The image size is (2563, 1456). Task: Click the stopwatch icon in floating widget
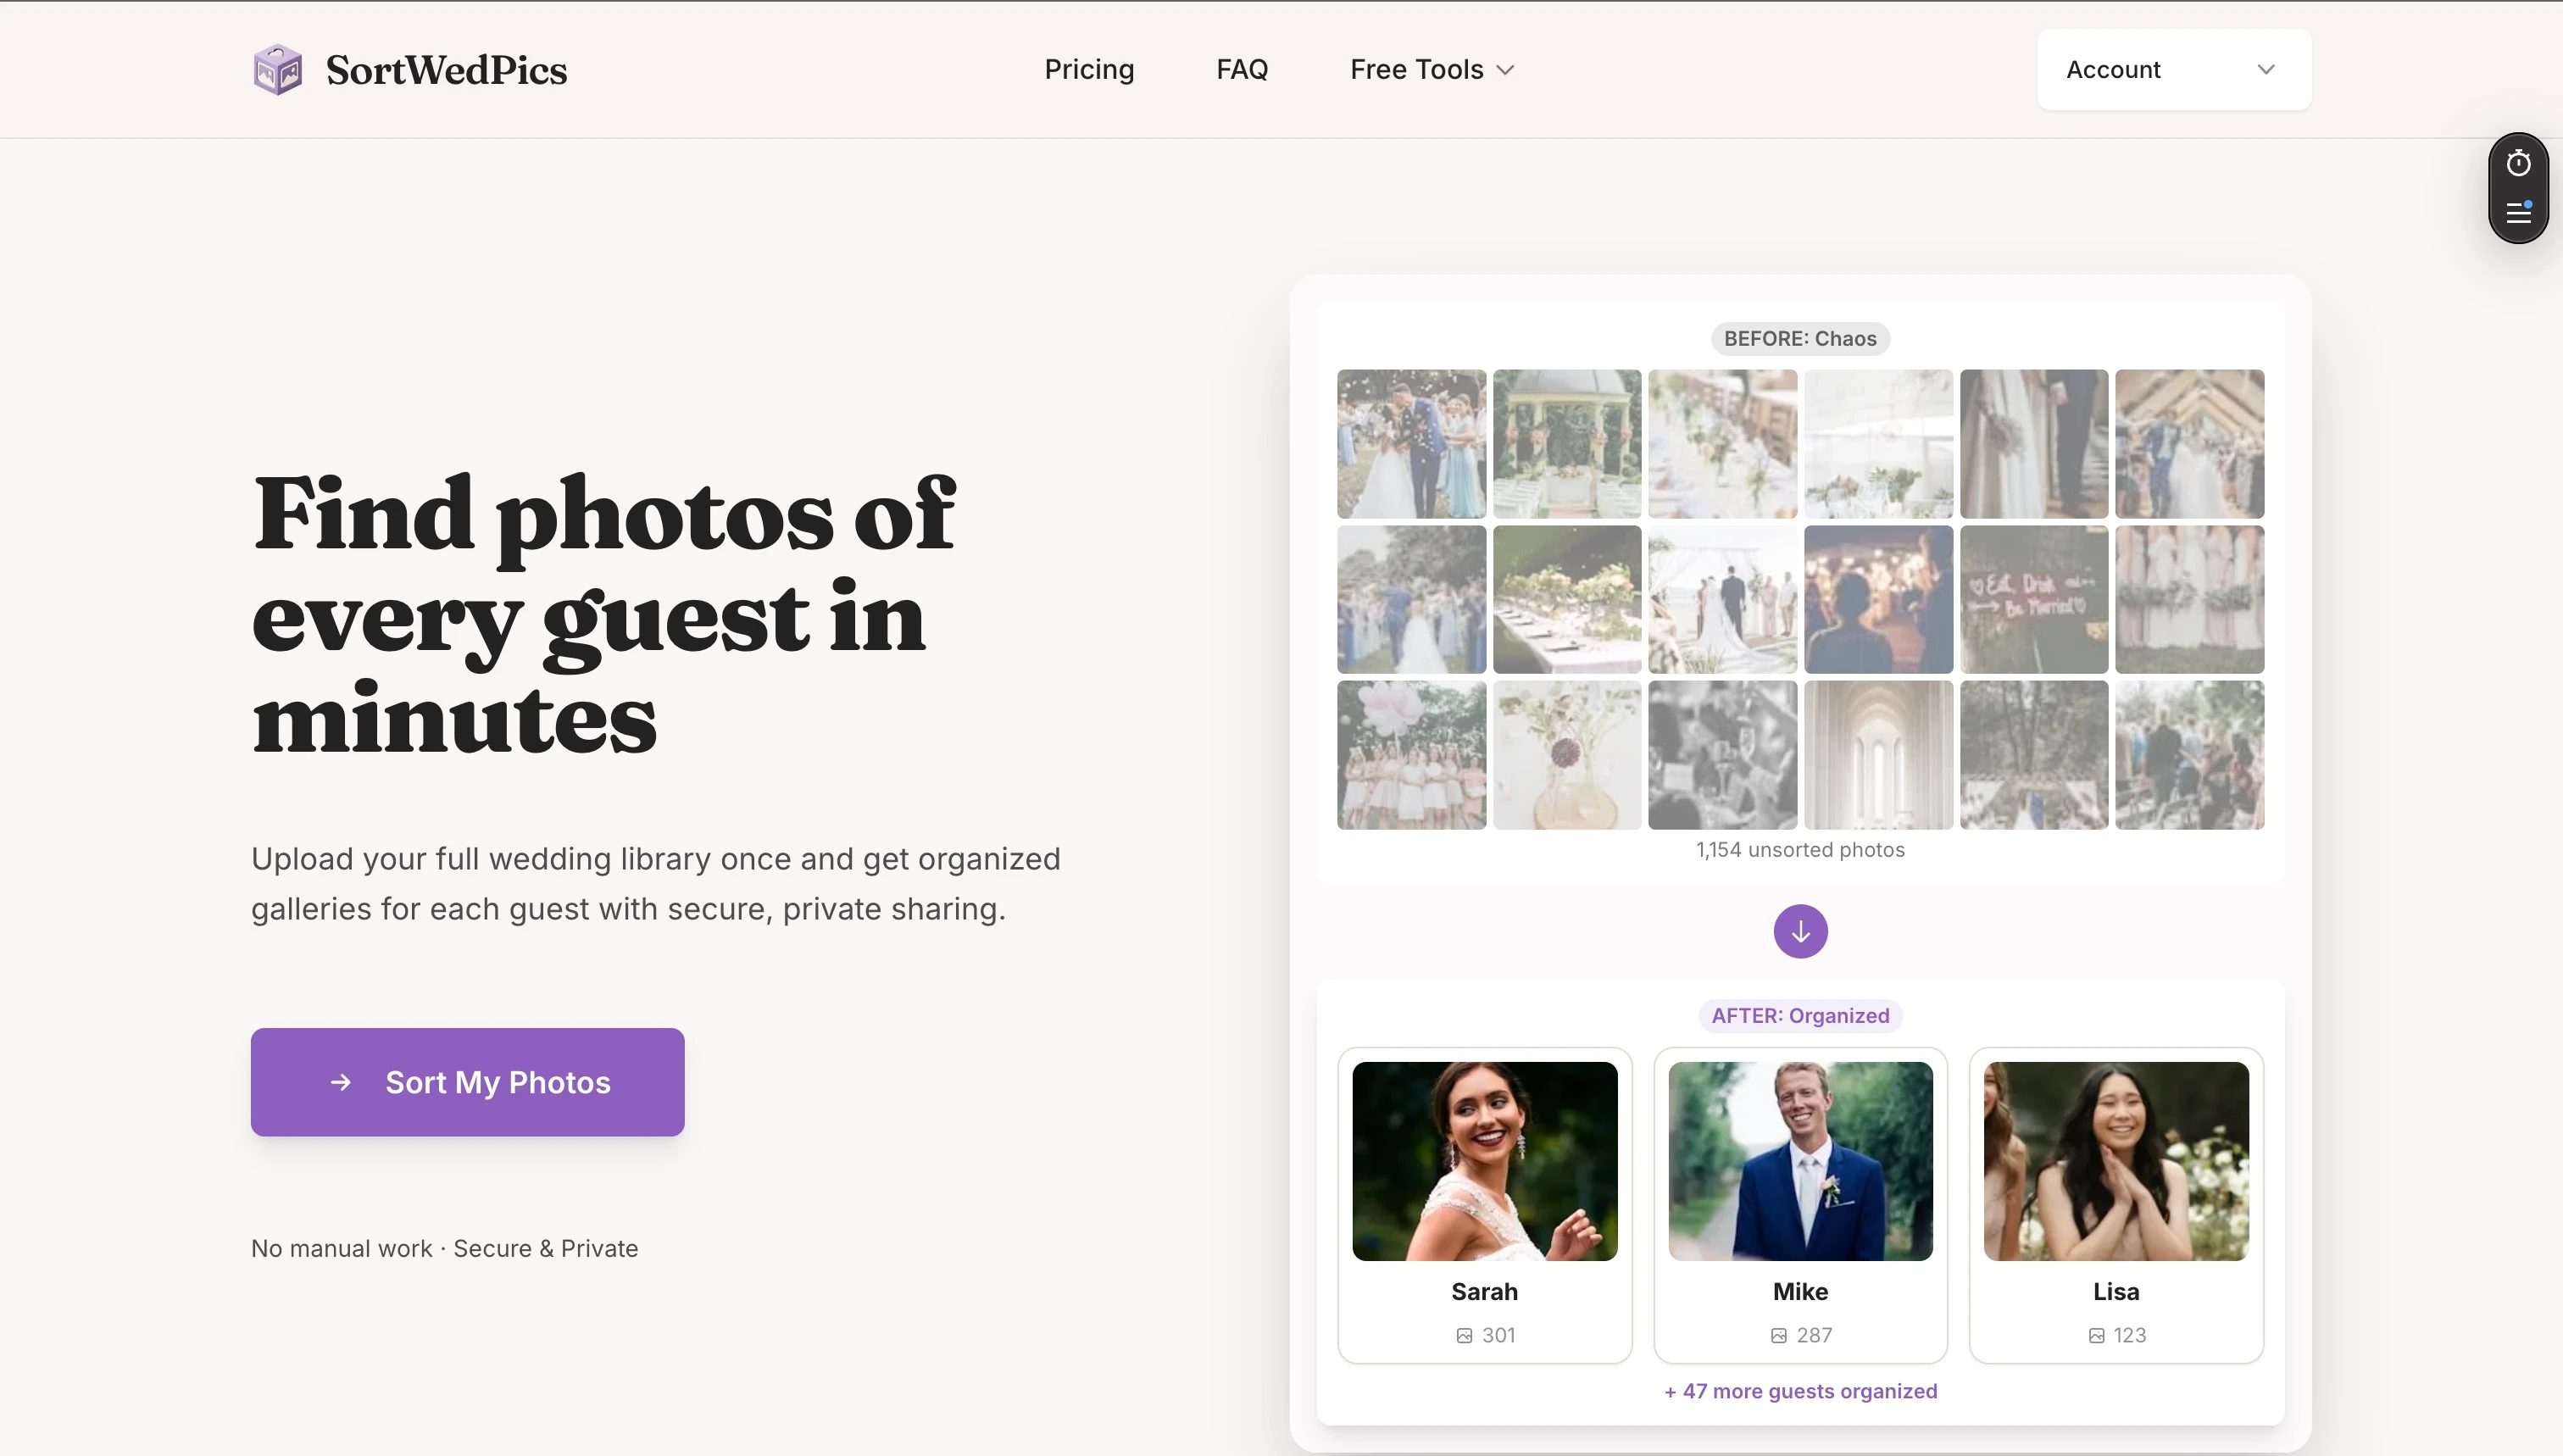(x=2518, y=163)
